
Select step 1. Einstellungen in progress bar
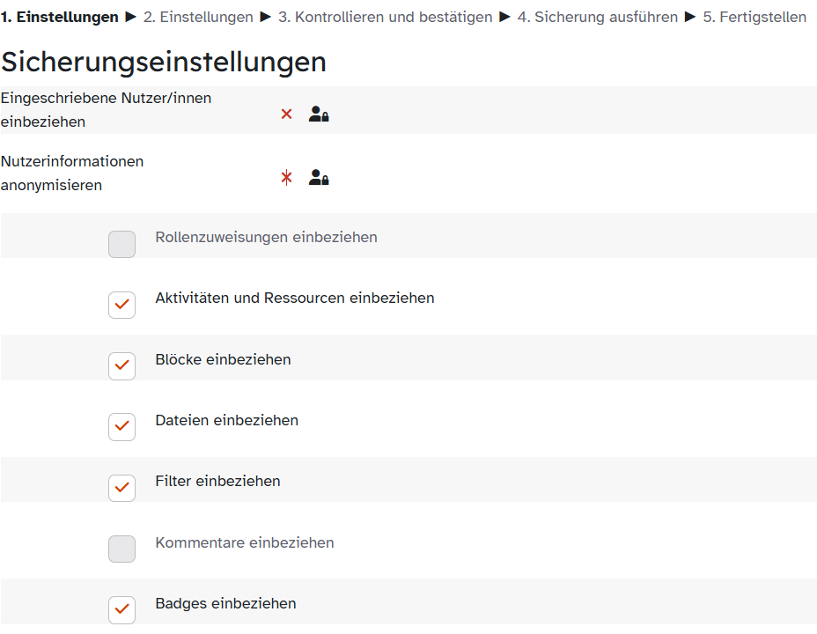(x=60, y=18)
